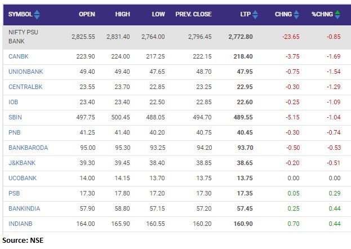Sort by LTP column arrows

point(256,14)
